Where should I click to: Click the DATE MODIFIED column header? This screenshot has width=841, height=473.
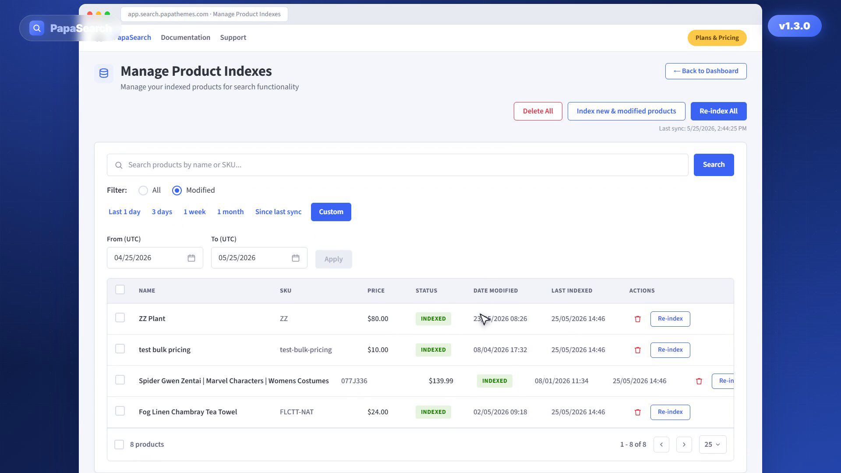(x=495, y=291)
